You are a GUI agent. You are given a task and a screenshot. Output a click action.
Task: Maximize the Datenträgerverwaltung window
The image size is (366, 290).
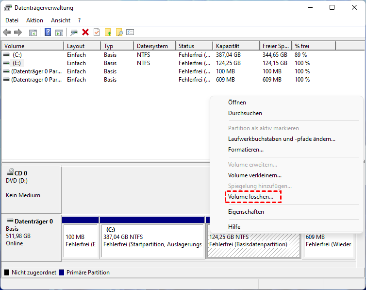pyautogui.click(x=332, y=7)
